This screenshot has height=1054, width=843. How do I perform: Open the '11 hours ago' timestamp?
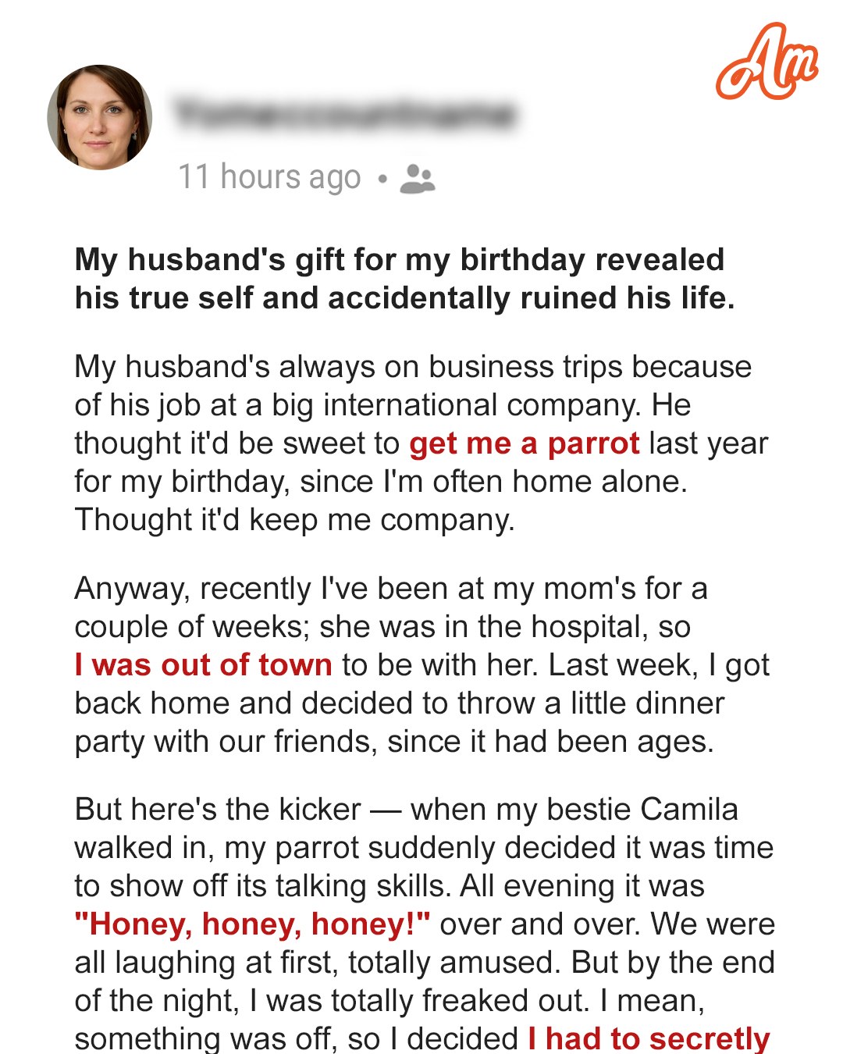[269, 177]
